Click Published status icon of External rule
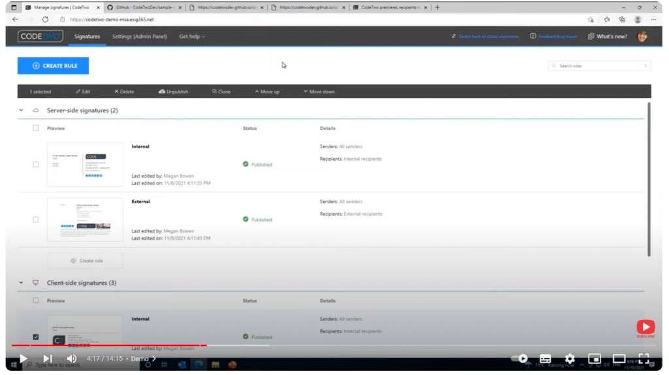The image size is (669, 375). [246, 220]
